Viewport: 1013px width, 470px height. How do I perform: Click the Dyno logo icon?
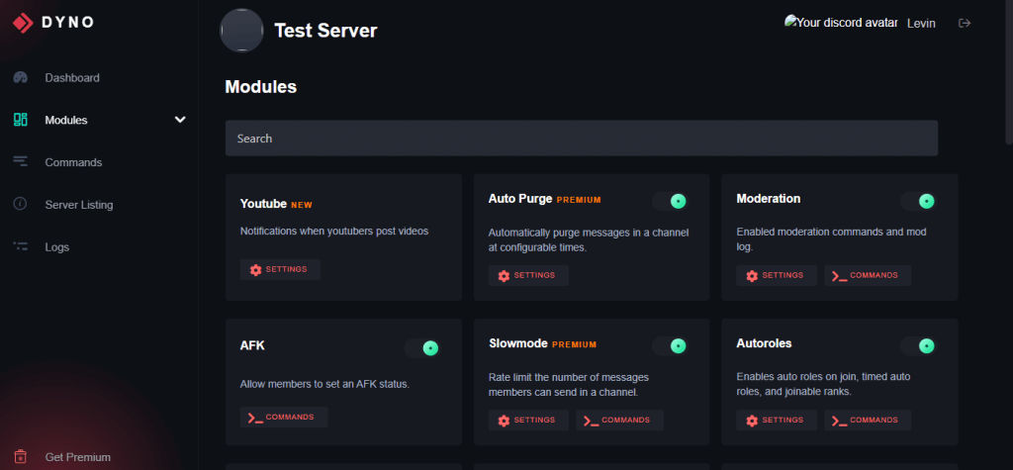point(23,22)
